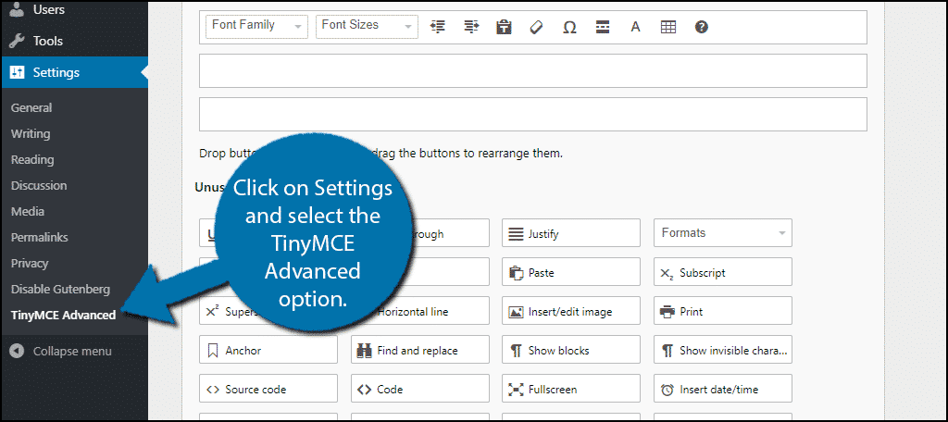Select the Subscript unused button

(x=722, y=272)
